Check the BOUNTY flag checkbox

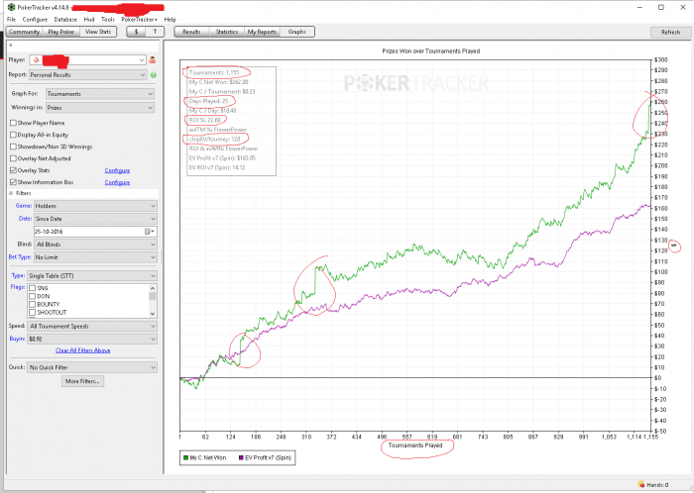[32, 304]
